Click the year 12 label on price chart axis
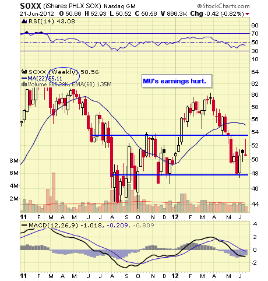Viewport: 268px width, 281px height. [x=175, y=217]
